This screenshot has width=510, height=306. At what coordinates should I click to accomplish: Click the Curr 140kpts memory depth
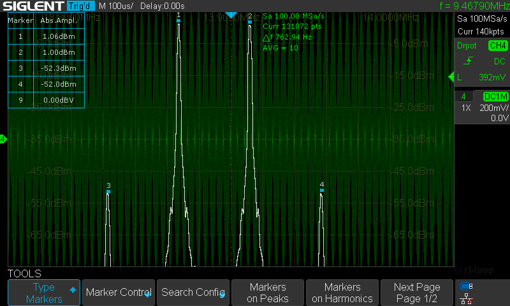(481, 31)
